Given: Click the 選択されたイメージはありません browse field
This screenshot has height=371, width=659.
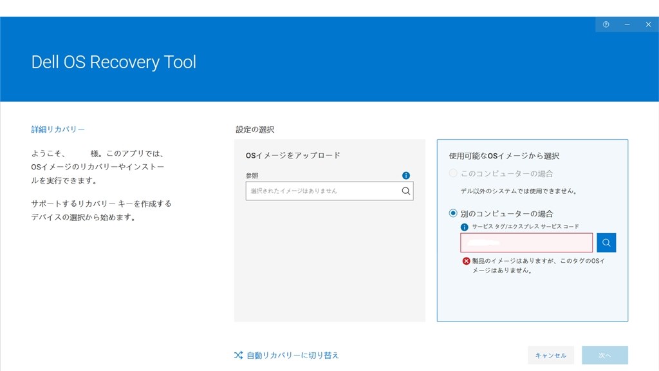Looking at the screenshot, I should (329, 191).
